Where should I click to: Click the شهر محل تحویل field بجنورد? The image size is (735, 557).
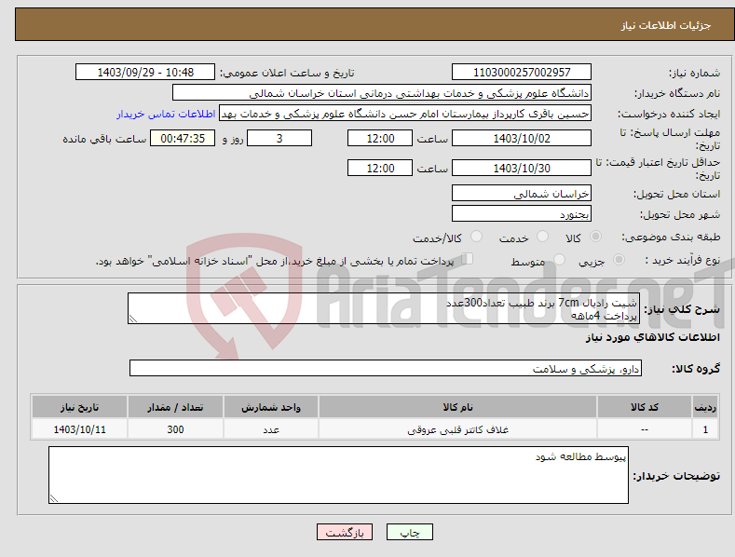(522, 214)
